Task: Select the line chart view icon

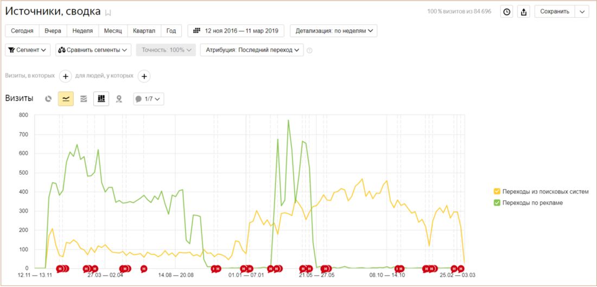Action: (66, 99)
